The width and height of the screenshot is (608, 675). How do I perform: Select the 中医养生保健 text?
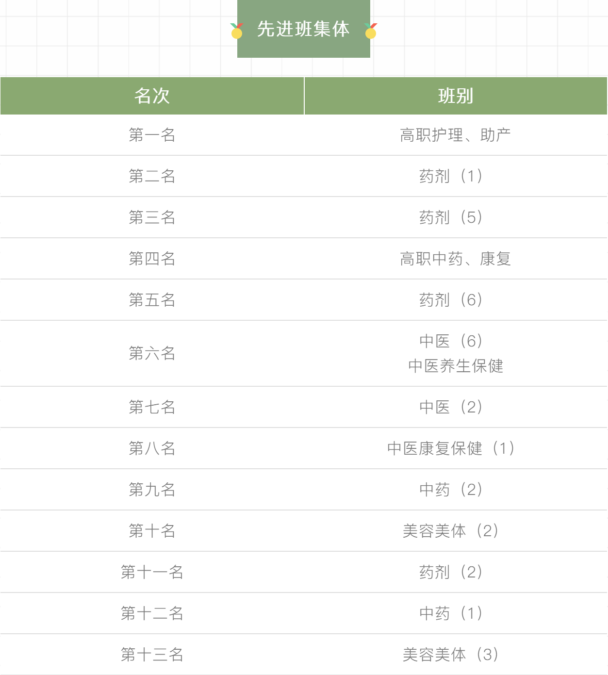pos(456,366)
